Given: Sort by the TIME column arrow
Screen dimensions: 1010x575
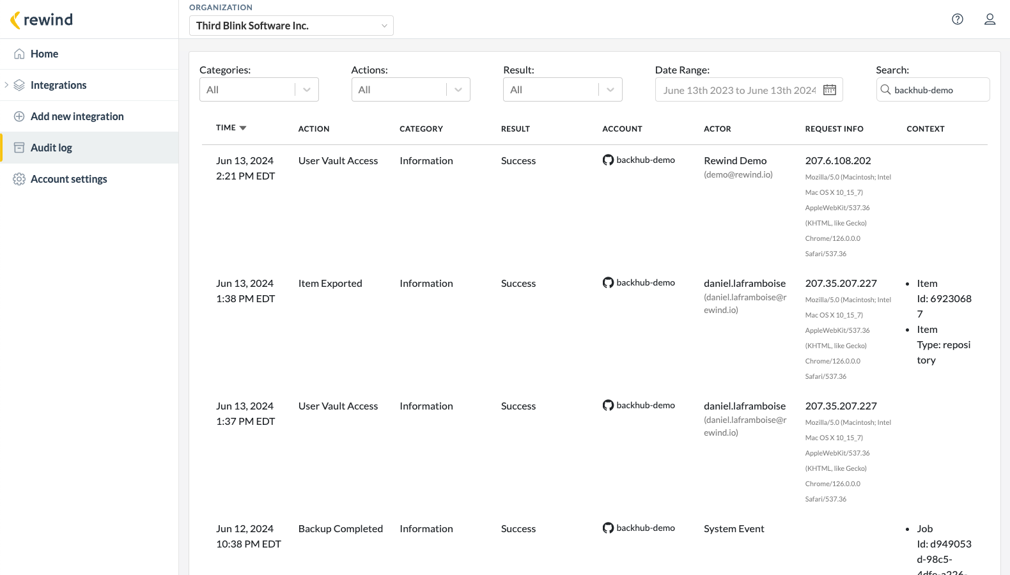Looking at the screenshot, I should (x=243, y=128).
